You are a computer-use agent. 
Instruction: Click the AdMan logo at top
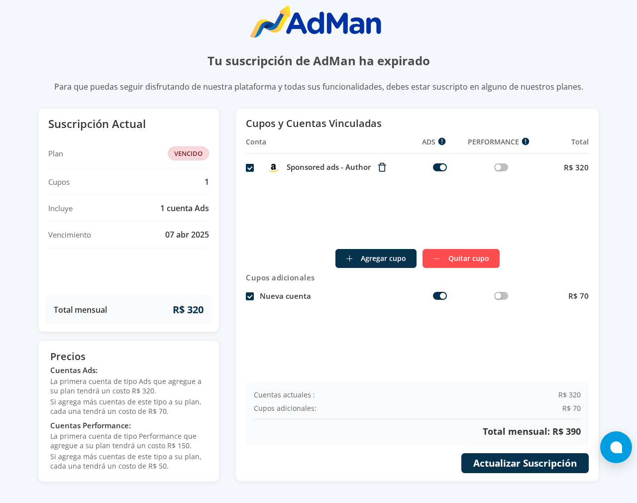point(316,22)
